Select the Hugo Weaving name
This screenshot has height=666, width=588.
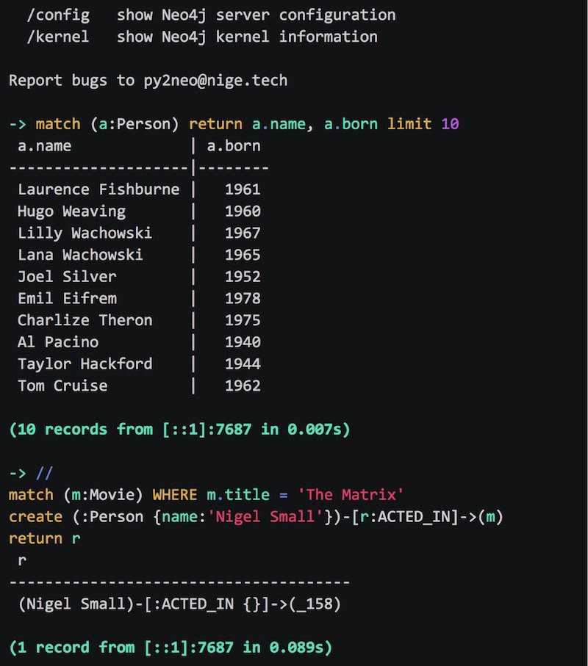coord(72,211)
